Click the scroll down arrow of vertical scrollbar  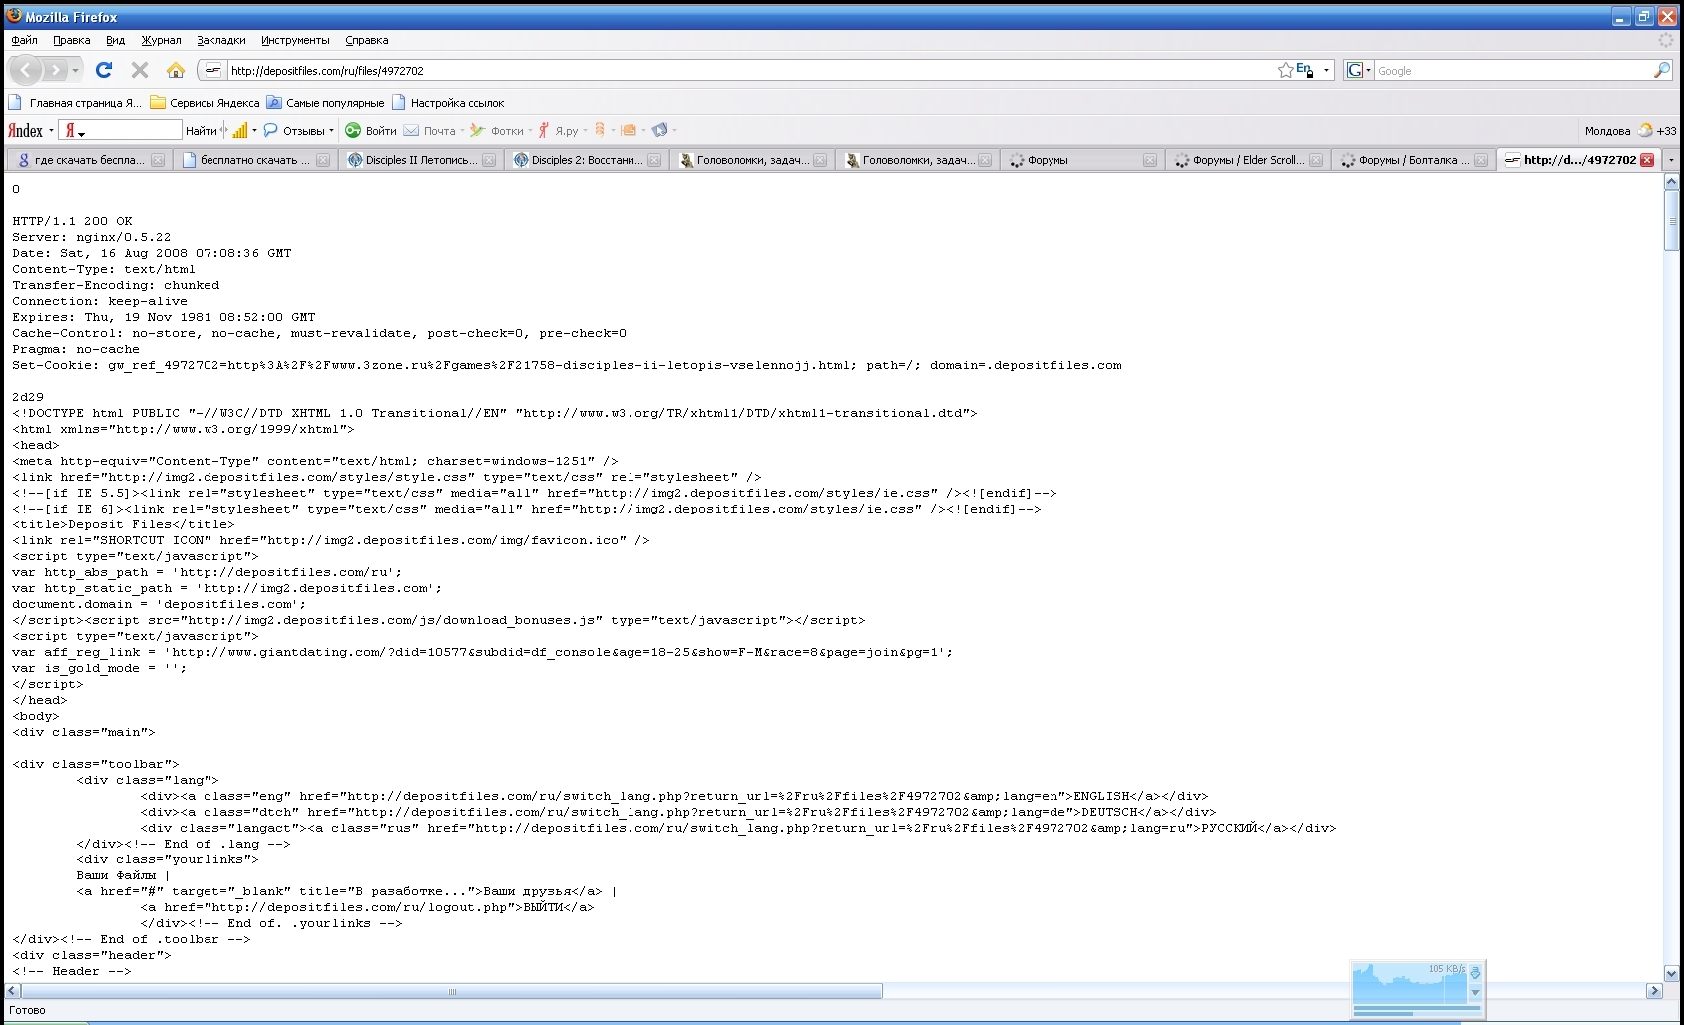pos(1671,973)
